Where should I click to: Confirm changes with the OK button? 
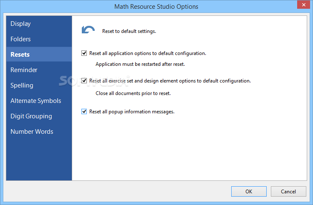coord(249,191)
